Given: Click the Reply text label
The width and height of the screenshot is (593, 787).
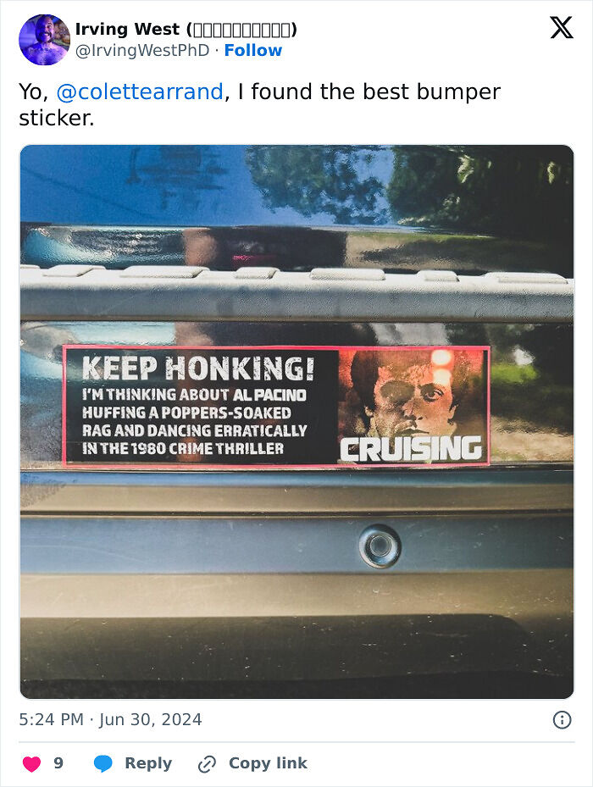Looking at the screenshot, I should click(x=148, y=763).
